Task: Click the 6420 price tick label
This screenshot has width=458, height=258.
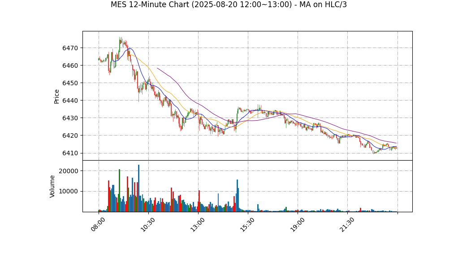Action: [x=70, y=136]
